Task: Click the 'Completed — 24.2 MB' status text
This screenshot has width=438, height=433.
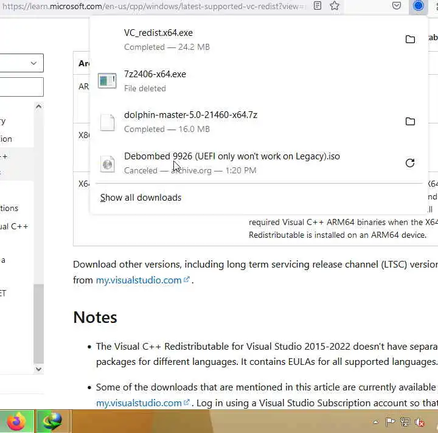Action: point(167,47)
